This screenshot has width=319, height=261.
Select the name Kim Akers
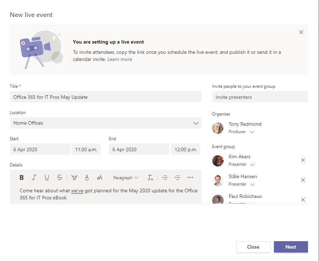[x=240, y=157]
